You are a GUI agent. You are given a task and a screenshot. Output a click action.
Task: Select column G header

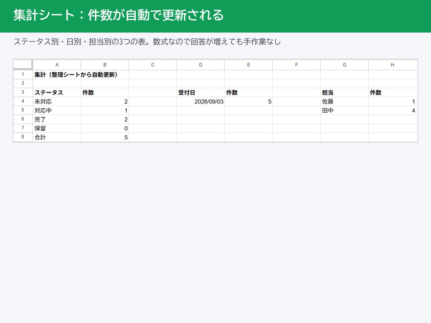pyautogui.click(x=344, y=65)
